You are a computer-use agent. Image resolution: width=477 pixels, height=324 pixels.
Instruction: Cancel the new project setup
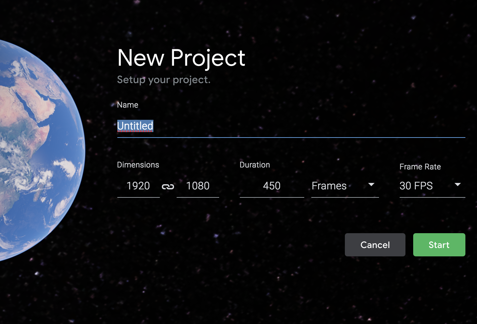[375, 245]
